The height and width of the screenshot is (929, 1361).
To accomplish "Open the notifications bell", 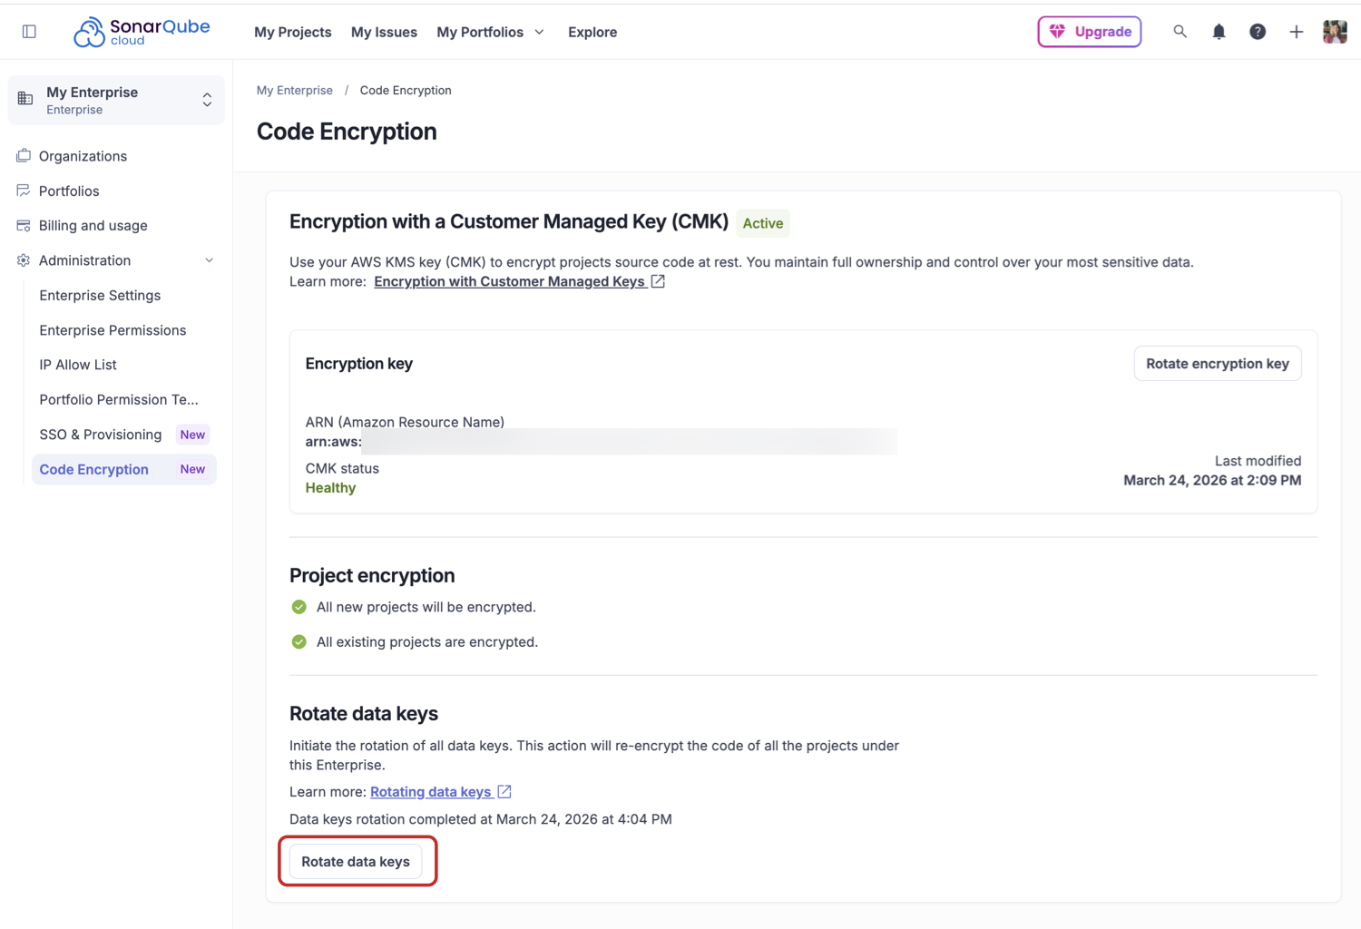I will coord(1219,32).
